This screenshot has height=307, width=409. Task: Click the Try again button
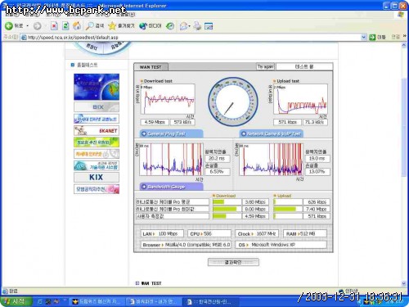(x=265, y=66)
